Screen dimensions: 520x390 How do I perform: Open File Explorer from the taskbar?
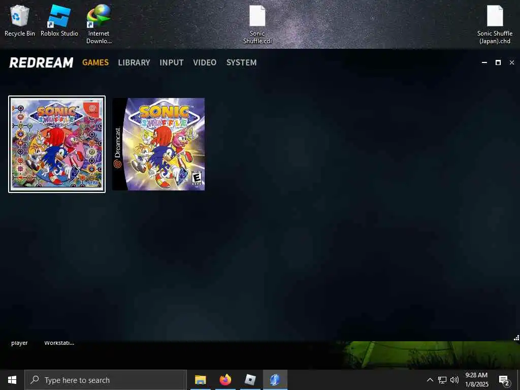pyautogui.click(x=200, y=380)
